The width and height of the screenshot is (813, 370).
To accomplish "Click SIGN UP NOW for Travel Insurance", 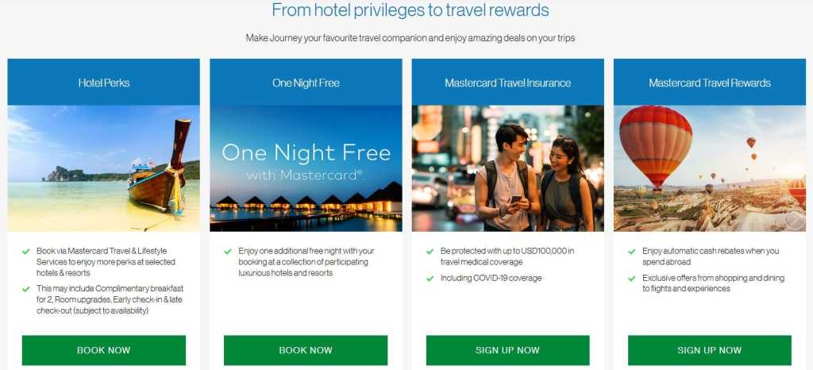I will 507,350.
